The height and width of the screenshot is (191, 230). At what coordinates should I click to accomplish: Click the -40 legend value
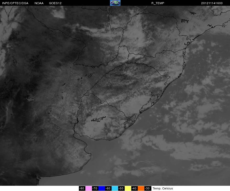(134, 188)
